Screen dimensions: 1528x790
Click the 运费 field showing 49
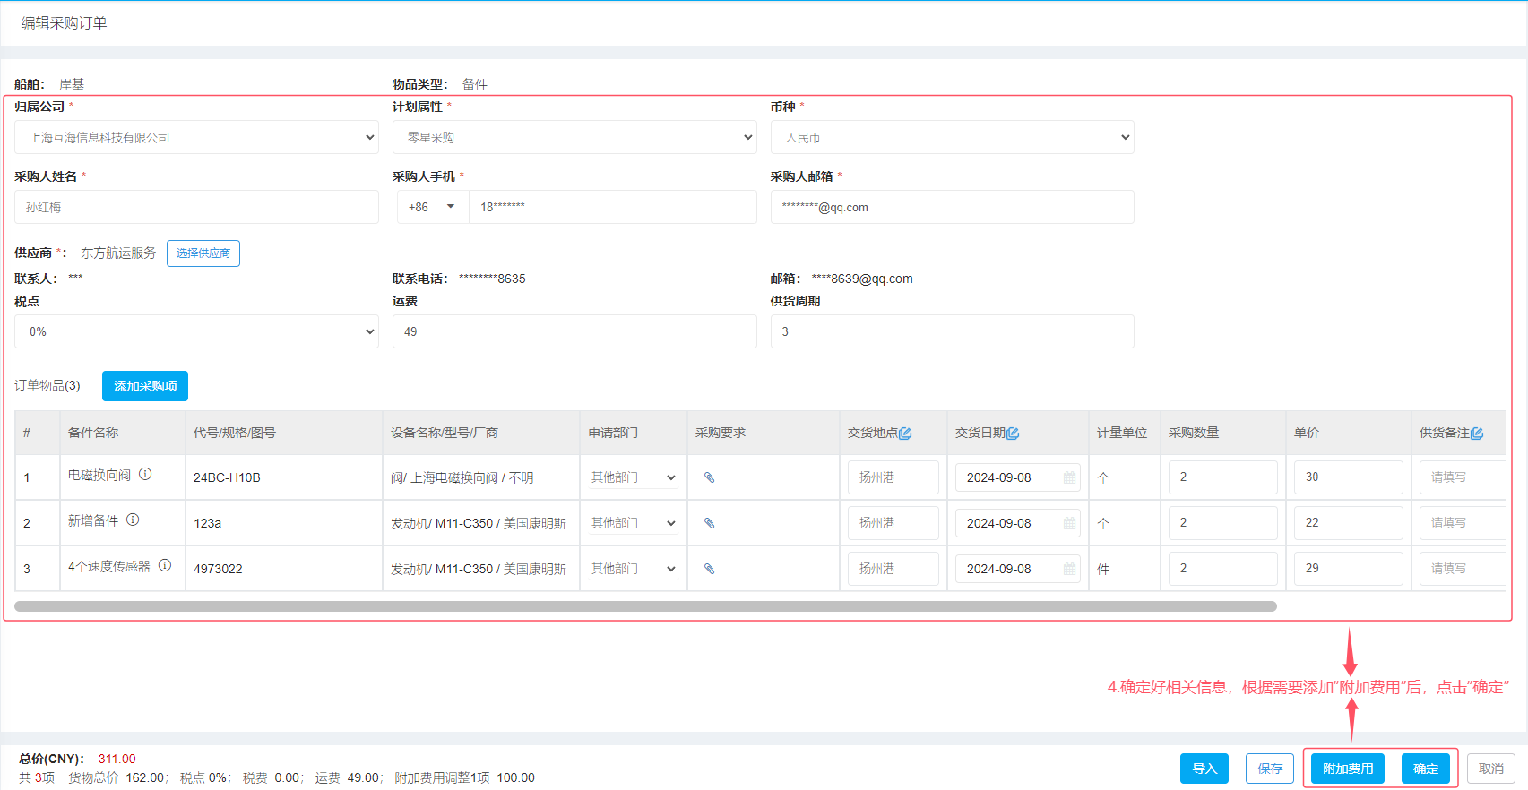(574, 331)
